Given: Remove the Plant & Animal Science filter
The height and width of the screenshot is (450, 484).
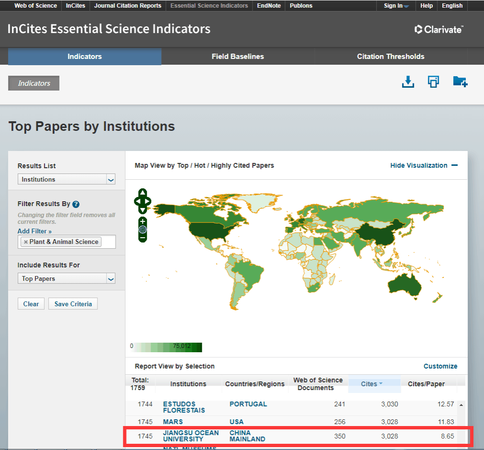Looking at the screenshot, I should point(26,242).
